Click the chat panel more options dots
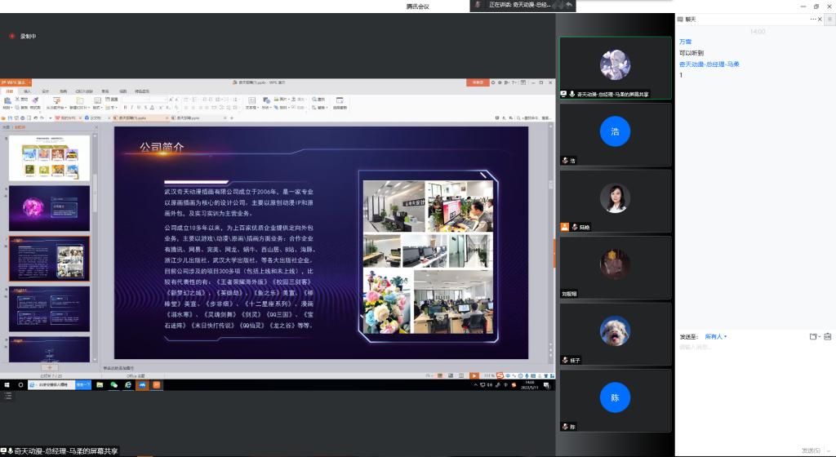 812,19
